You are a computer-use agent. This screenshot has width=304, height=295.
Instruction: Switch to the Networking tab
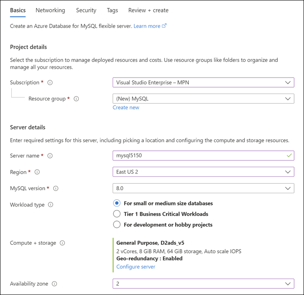coord(50,10)
